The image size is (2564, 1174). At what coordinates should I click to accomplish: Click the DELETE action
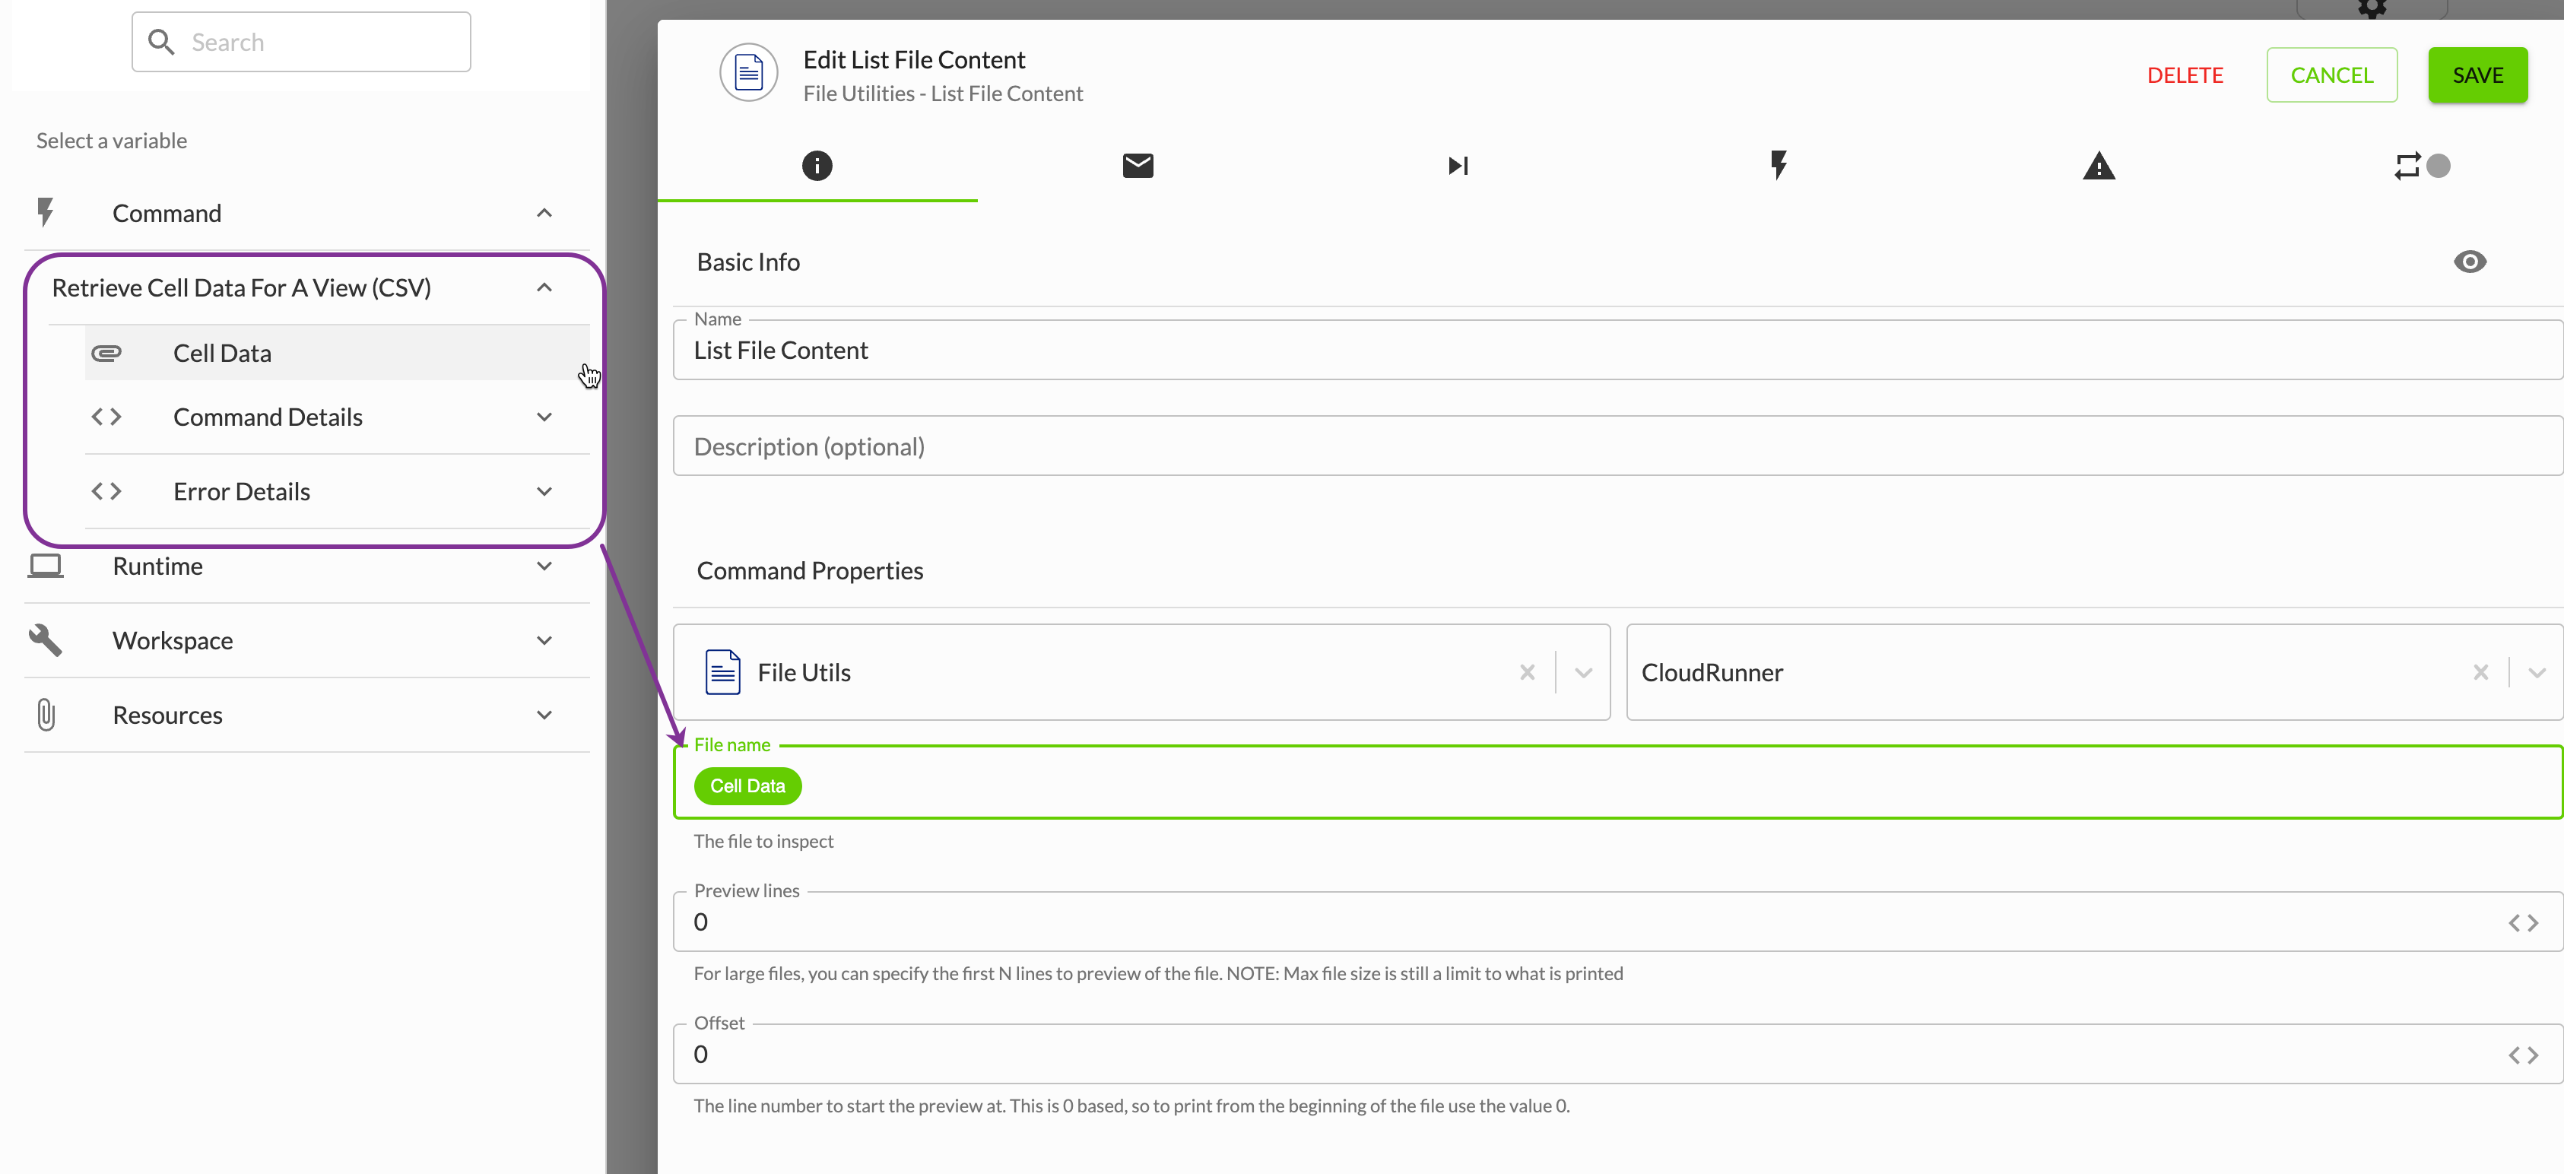click(2185, 75)
